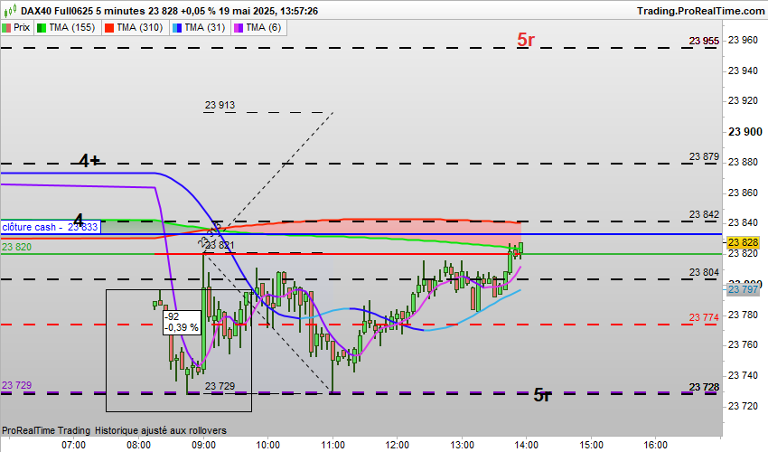Click the blue swatch next to TMA (31)
768x452 pixels.
point(177,28)
